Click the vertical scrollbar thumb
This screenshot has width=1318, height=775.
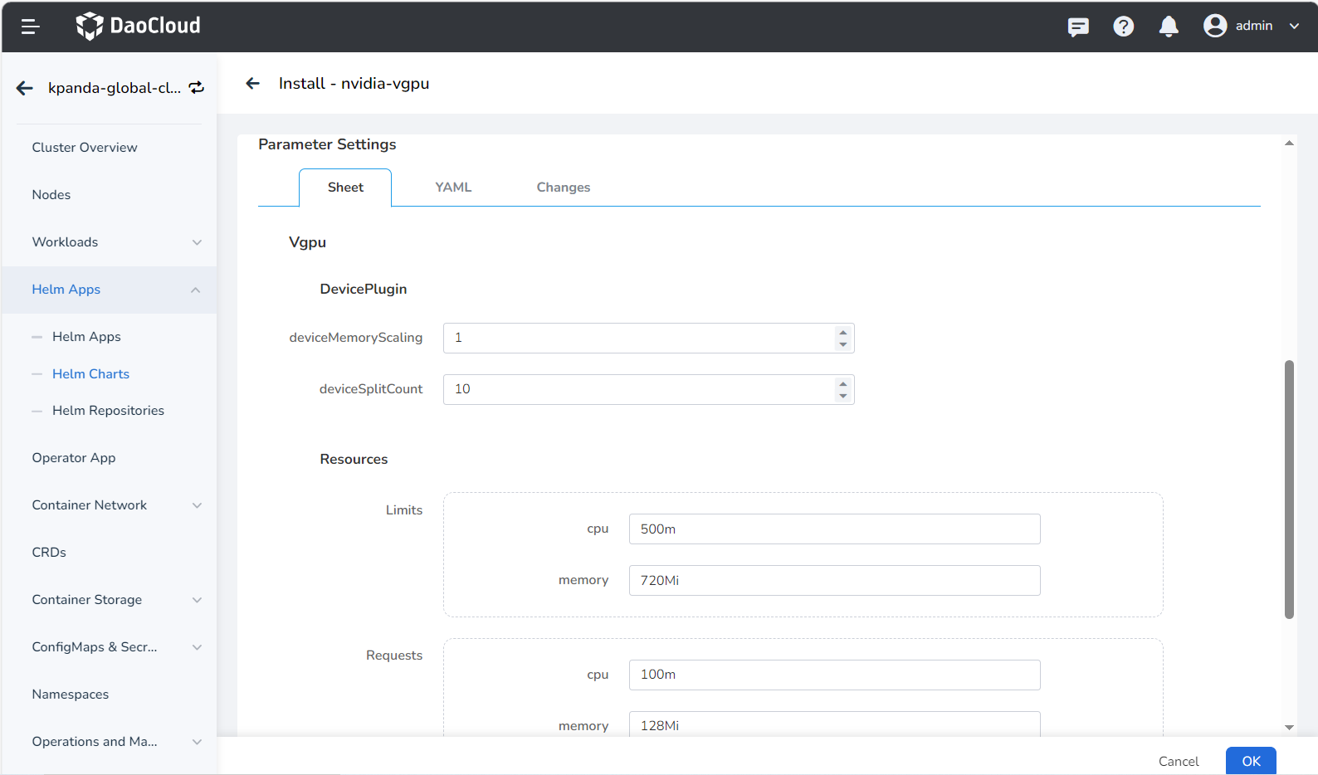pyautogui.click(x=1289, y=490)
